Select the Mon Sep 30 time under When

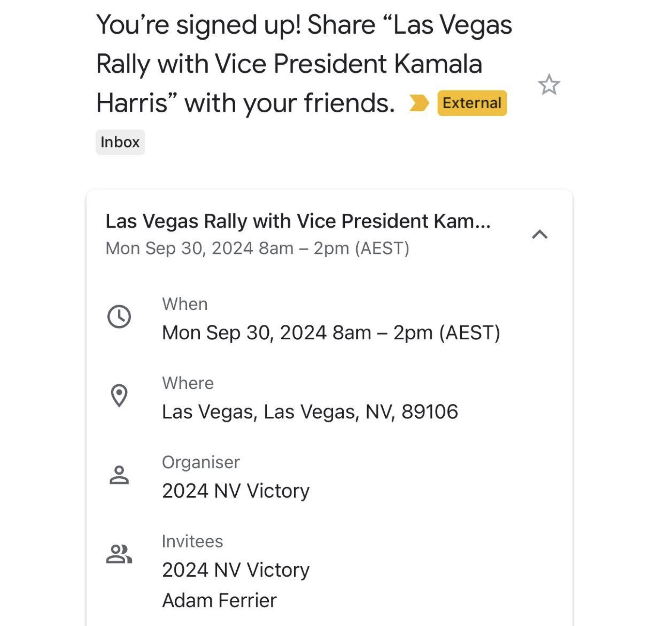[x=331, y=333]
